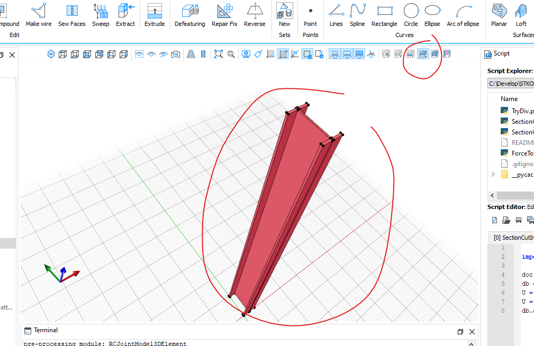Screen dimensions: 534x346
Task: Toggle vertex visibility in viewport
Action: point(335,54)
